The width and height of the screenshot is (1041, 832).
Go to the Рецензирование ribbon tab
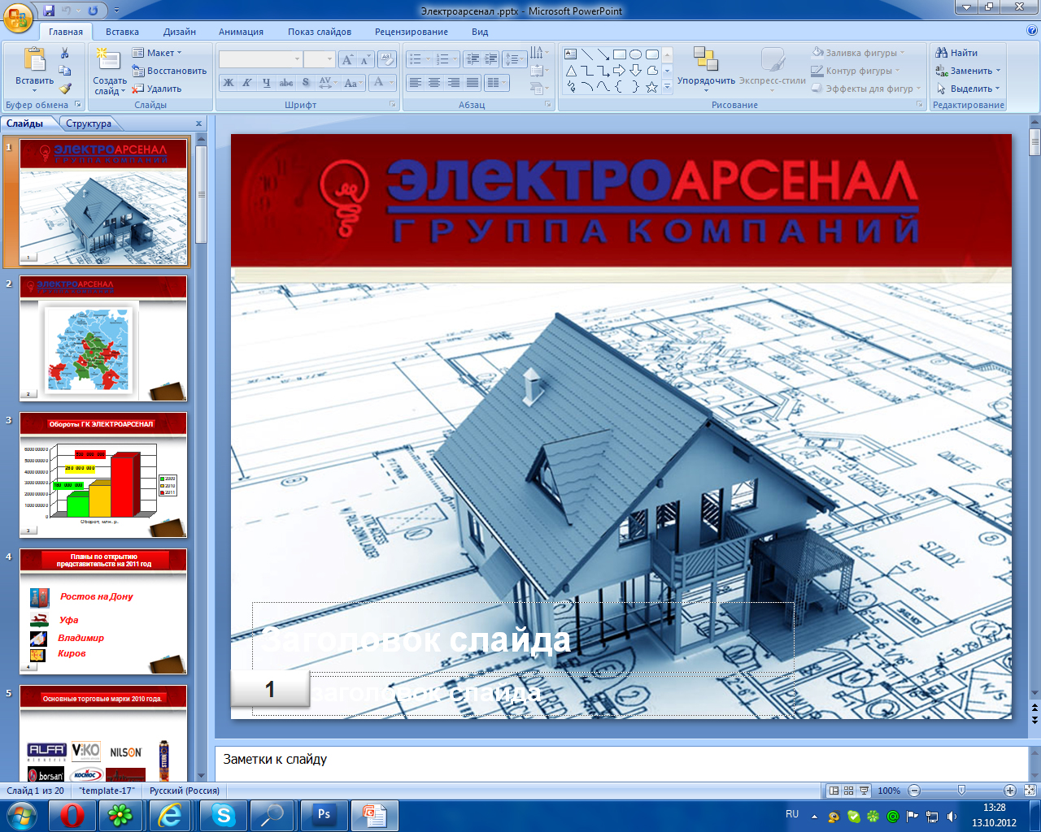tap(412, 32)
